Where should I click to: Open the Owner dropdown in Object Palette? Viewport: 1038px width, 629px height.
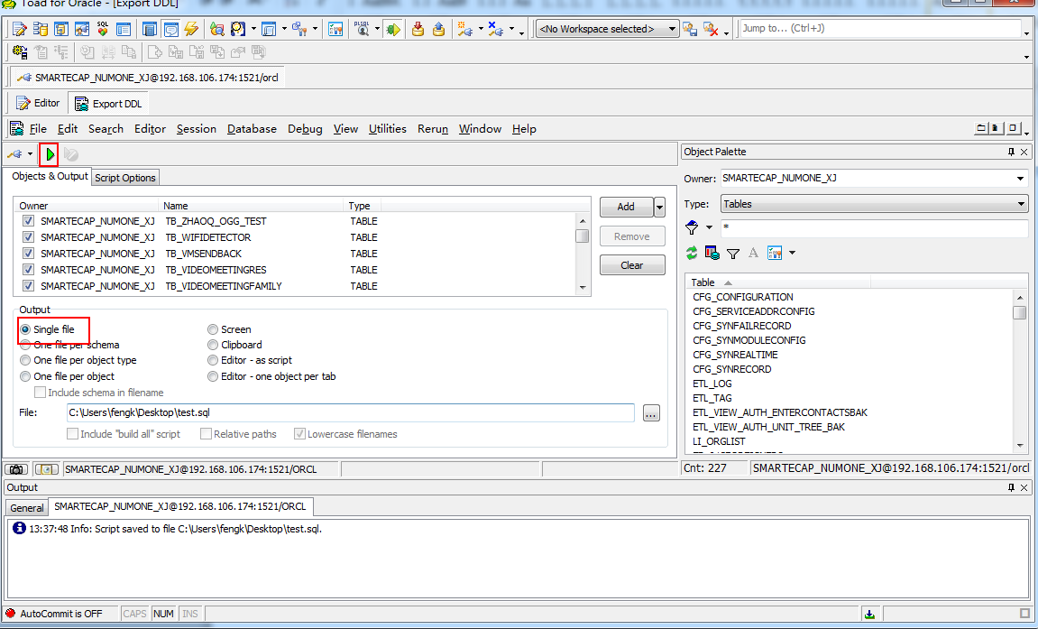tap(1020, 179)
